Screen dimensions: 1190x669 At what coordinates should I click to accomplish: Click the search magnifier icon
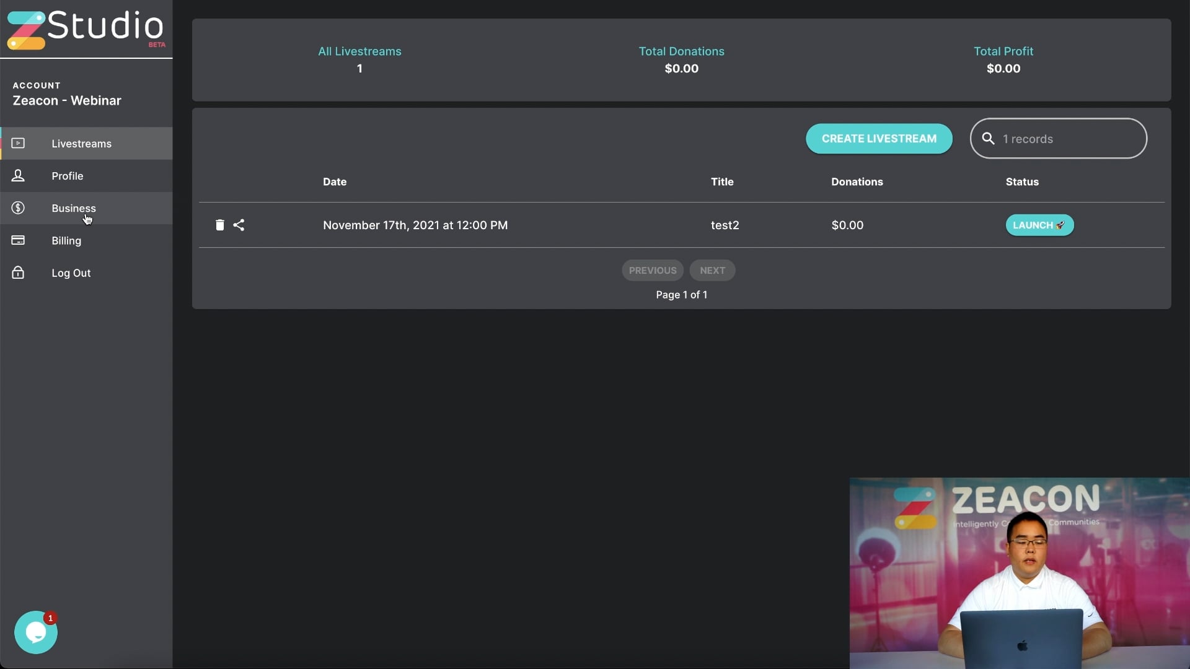coord(988,139)
